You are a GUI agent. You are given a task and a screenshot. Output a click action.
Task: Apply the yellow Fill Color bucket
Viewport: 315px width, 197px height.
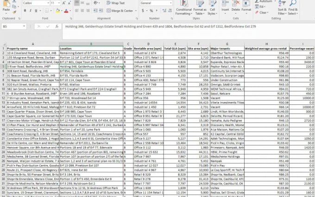click(57, 11)
